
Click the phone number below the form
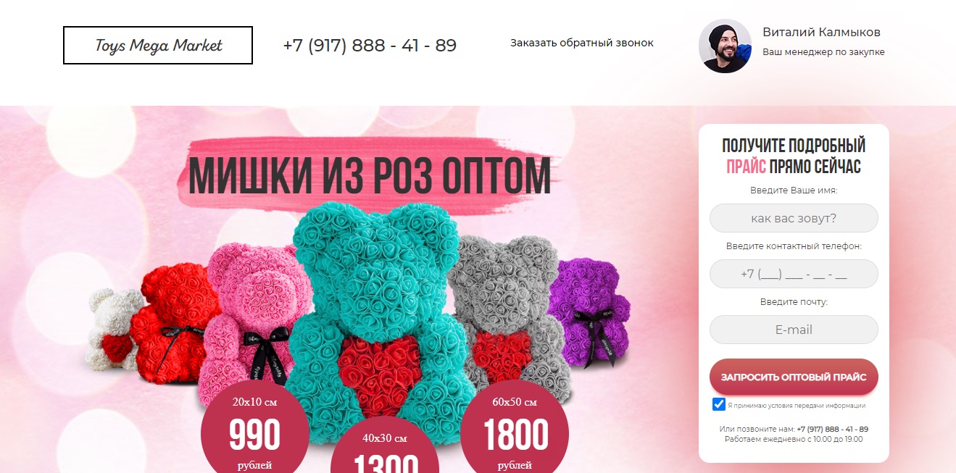coord(832,430)
